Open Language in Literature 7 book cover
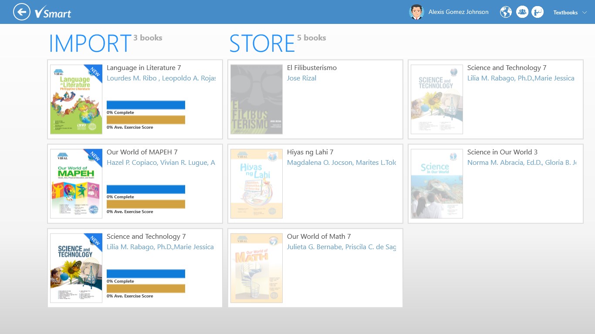Viewport: 595px width, 334px height. click(x=76, y=99)
